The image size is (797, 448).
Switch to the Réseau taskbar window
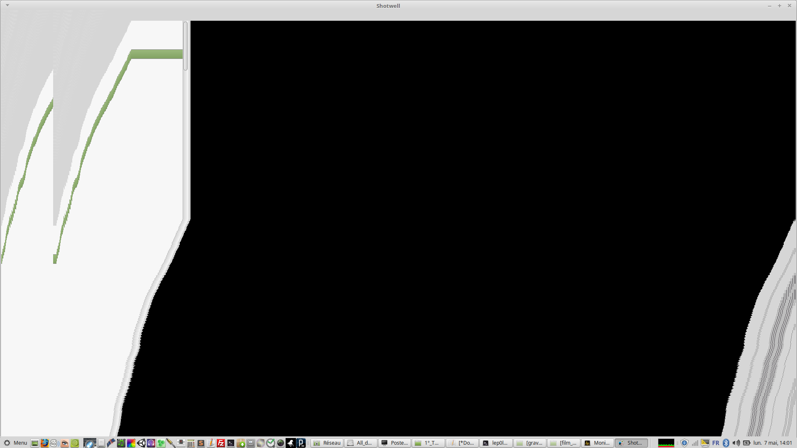coord(327,443)
